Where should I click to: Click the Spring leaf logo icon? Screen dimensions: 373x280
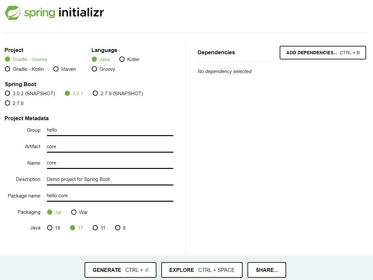[x=13, y=13]
